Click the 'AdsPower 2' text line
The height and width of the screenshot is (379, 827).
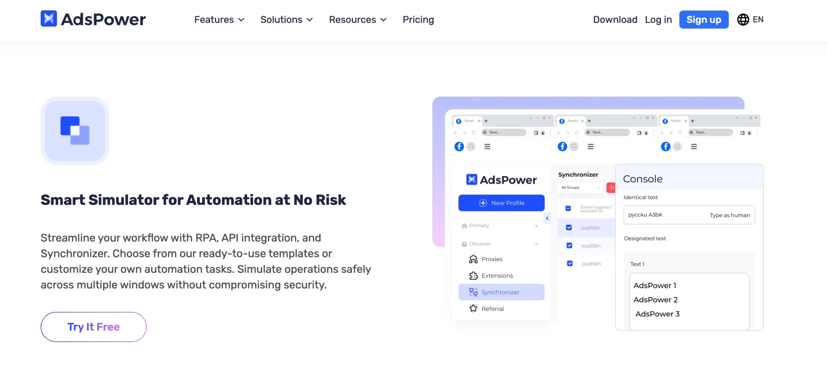pyautogui.click(x=655, y=300)
